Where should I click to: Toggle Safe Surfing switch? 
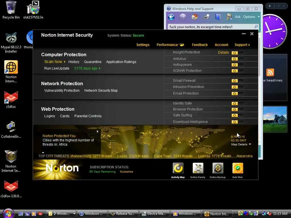(238, 115)
